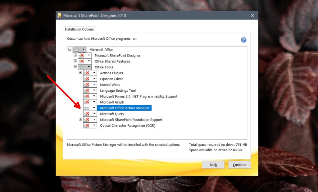Viewport: 318px width, 192px height.
Task: Click the Help question mark icon
Action: point(243,40)
